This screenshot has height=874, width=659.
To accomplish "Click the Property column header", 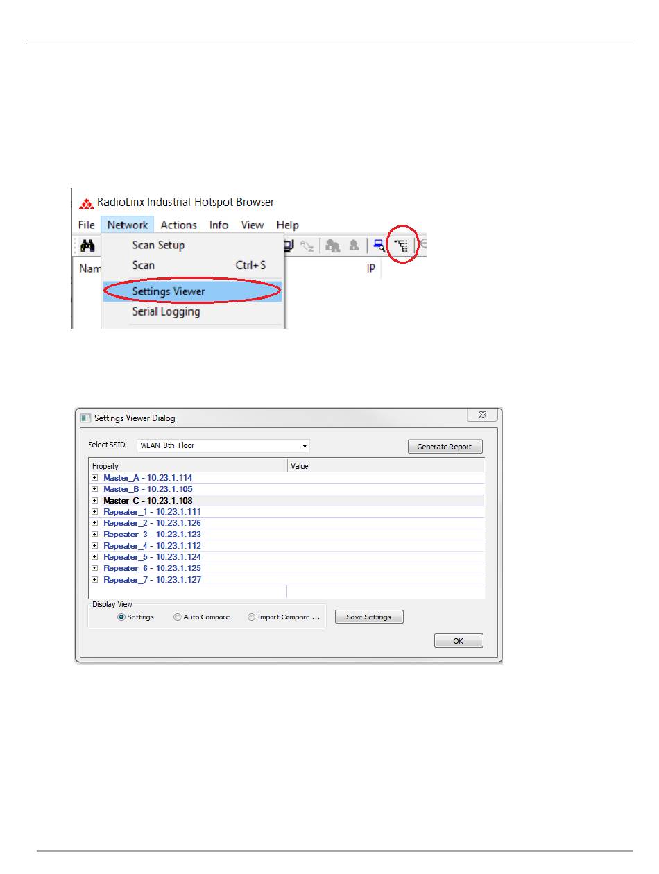I will (188, 466).
